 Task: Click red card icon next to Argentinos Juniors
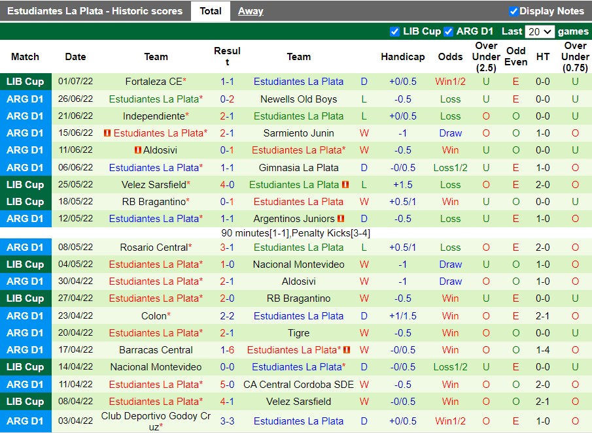point(341,219)
